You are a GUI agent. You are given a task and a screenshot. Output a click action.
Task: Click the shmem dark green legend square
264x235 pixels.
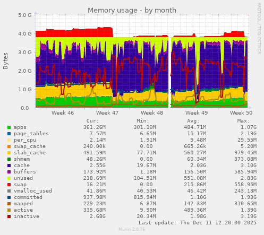[9, 159]
